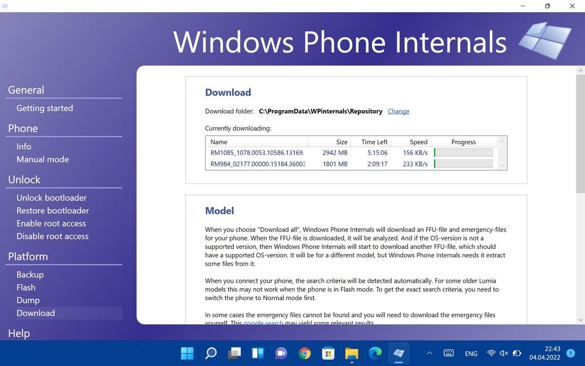This screenshot has width=585, height=366.
Task: Follow the google search link
Action: click(x=263, y=324)
